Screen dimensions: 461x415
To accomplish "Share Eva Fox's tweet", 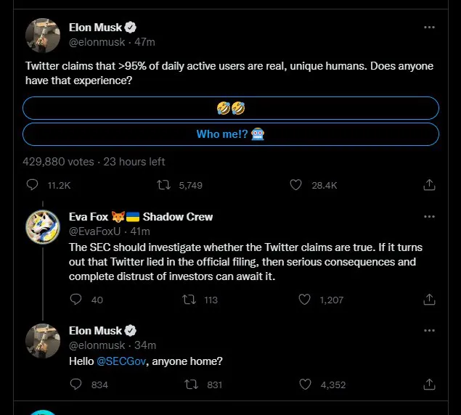I will coord(429,300).
